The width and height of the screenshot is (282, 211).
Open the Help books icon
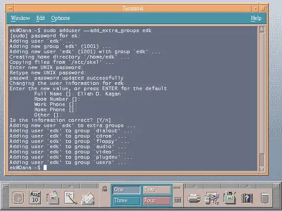pos(246,198)
